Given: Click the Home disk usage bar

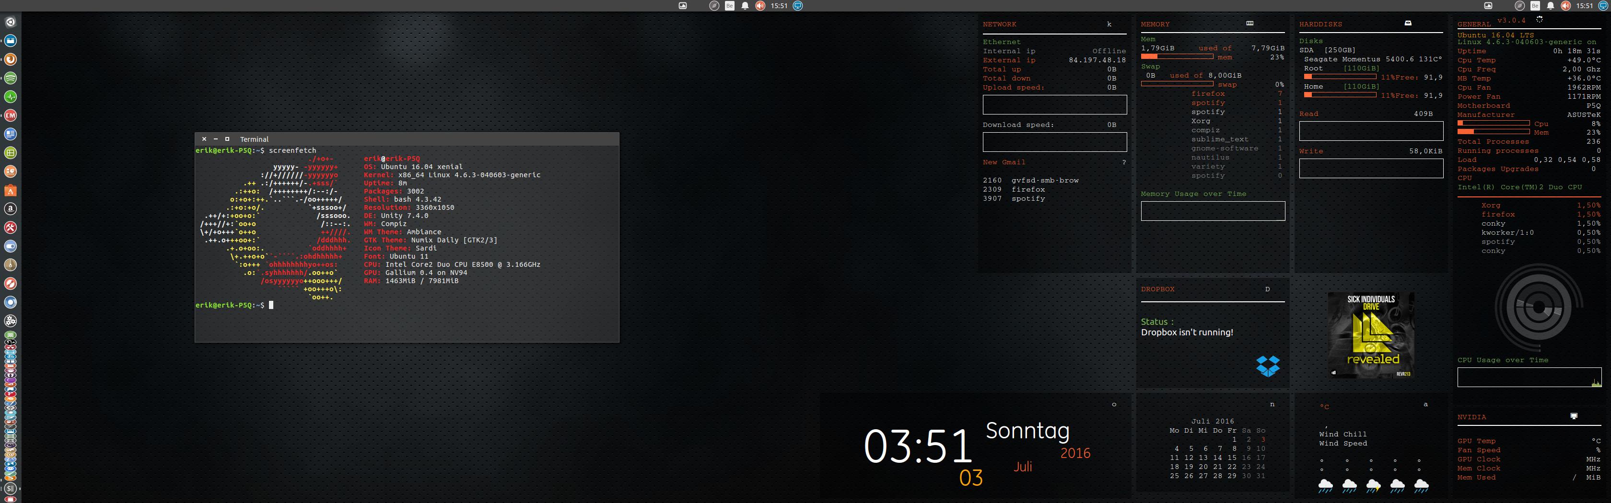Looking at the screenshot, I should (x=1340, y=95).
